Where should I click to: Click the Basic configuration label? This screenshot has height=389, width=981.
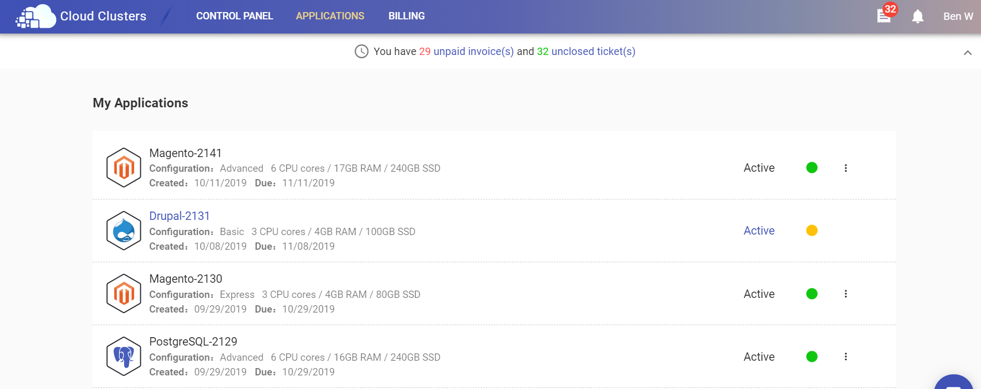click(x=232, y=231)
